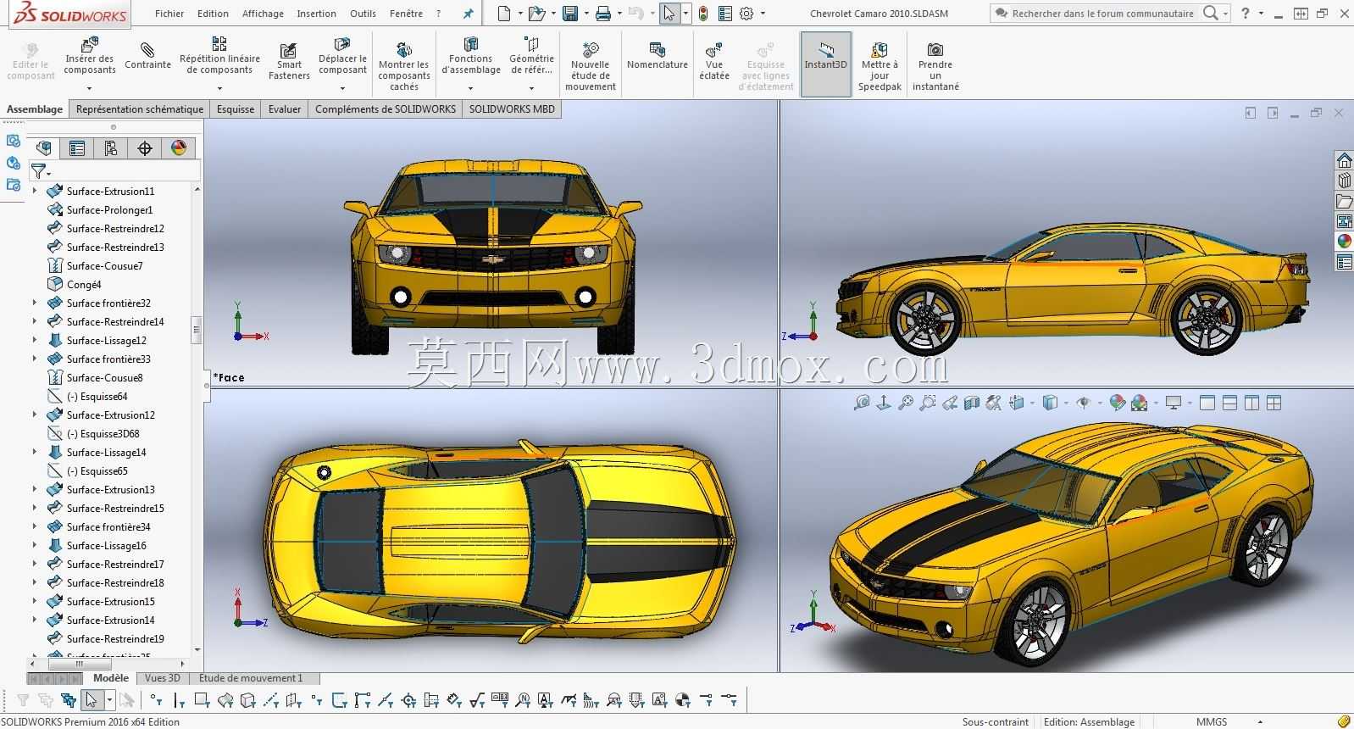Select the Contrainte mate tool

(147, 56)
